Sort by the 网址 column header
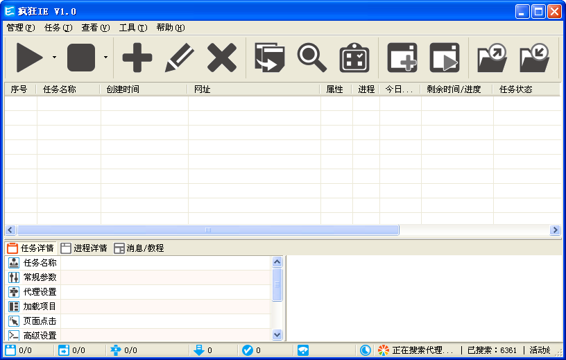This screenshot has height=360, width=566. tap(254, 89)
